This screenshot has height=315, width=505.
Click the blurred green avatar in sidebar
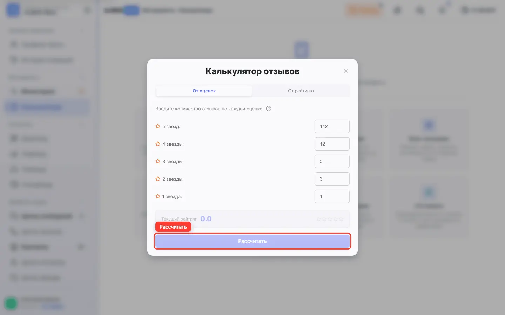[11, 303]
